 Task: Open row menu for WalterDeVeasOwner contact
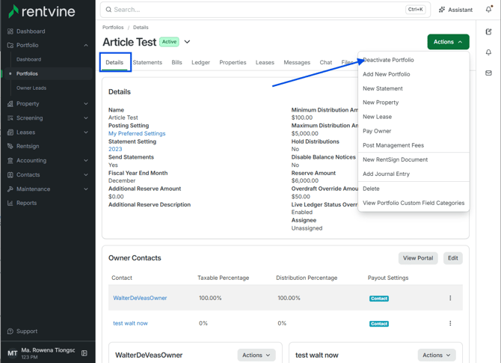coord(450,298)
